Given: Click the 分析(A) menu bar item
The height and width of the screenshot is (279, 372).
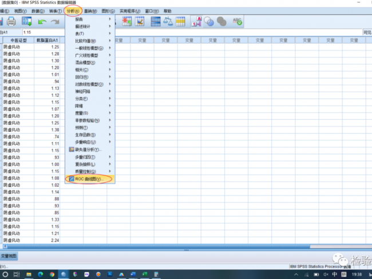Looking at the screenshot, I should pos(73,11).
